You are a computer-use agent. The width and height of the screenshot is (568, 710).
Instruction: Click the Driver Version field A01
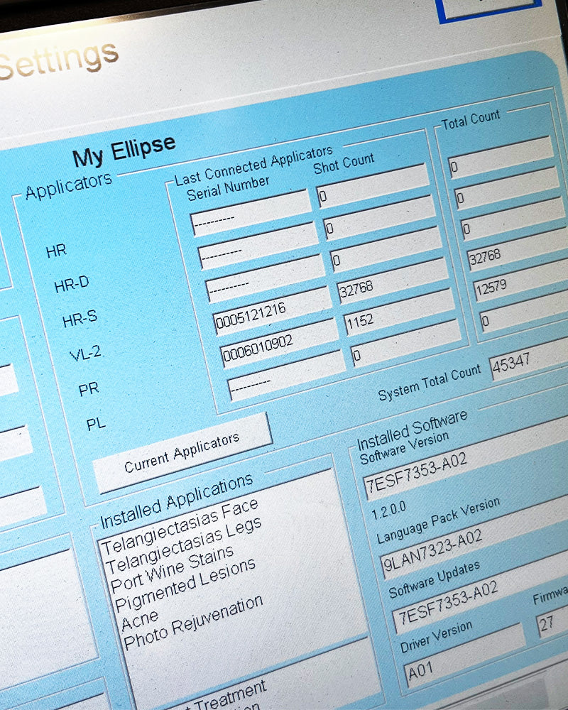pos(464,655)
